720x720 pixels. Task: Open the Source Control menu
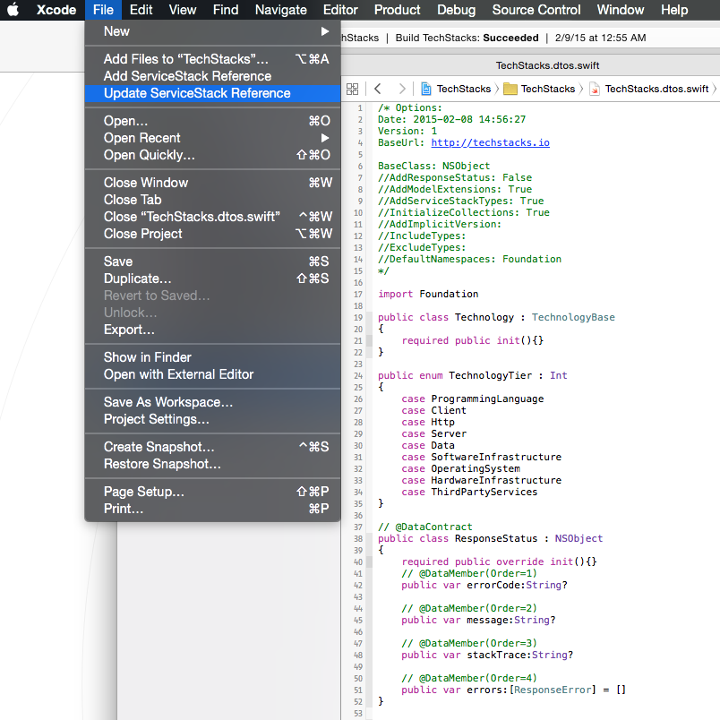pyautogui.click(x=536, y=10)
